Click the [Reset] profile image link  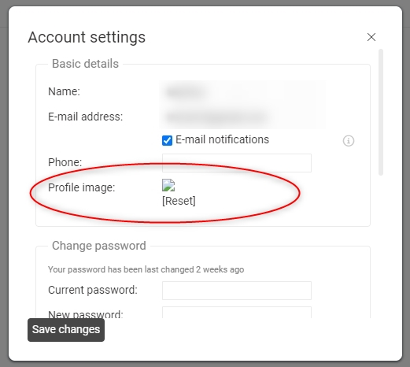click(179, 201)
